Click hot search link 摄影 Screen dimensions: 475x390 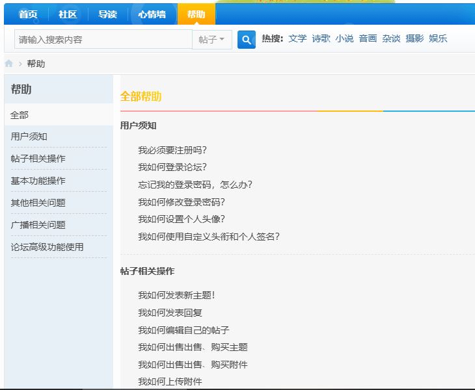(x=414, y=39)
